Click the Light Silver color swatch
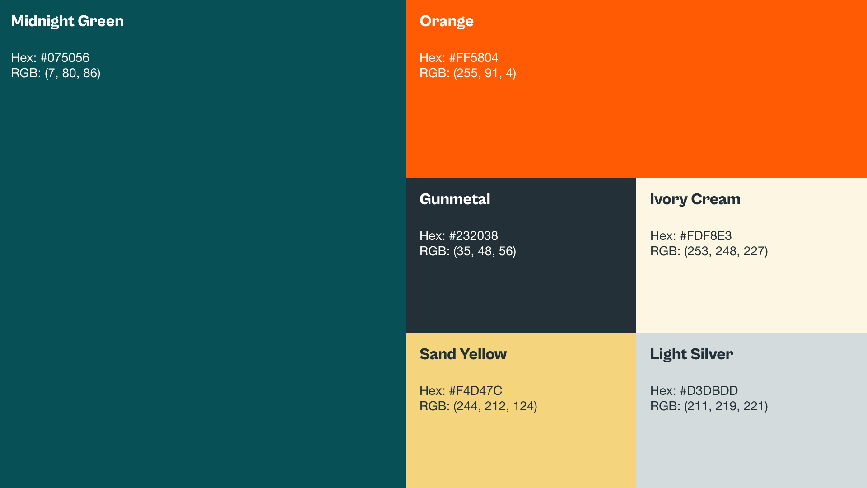 tap(751, 447)
